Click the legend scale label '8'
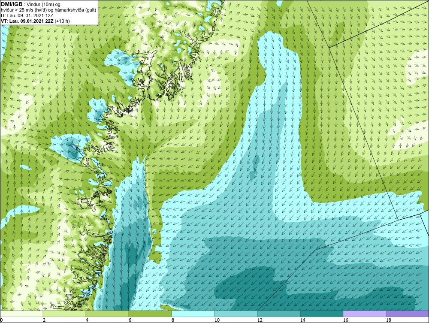429x323 pixels. tap(172, 320)
